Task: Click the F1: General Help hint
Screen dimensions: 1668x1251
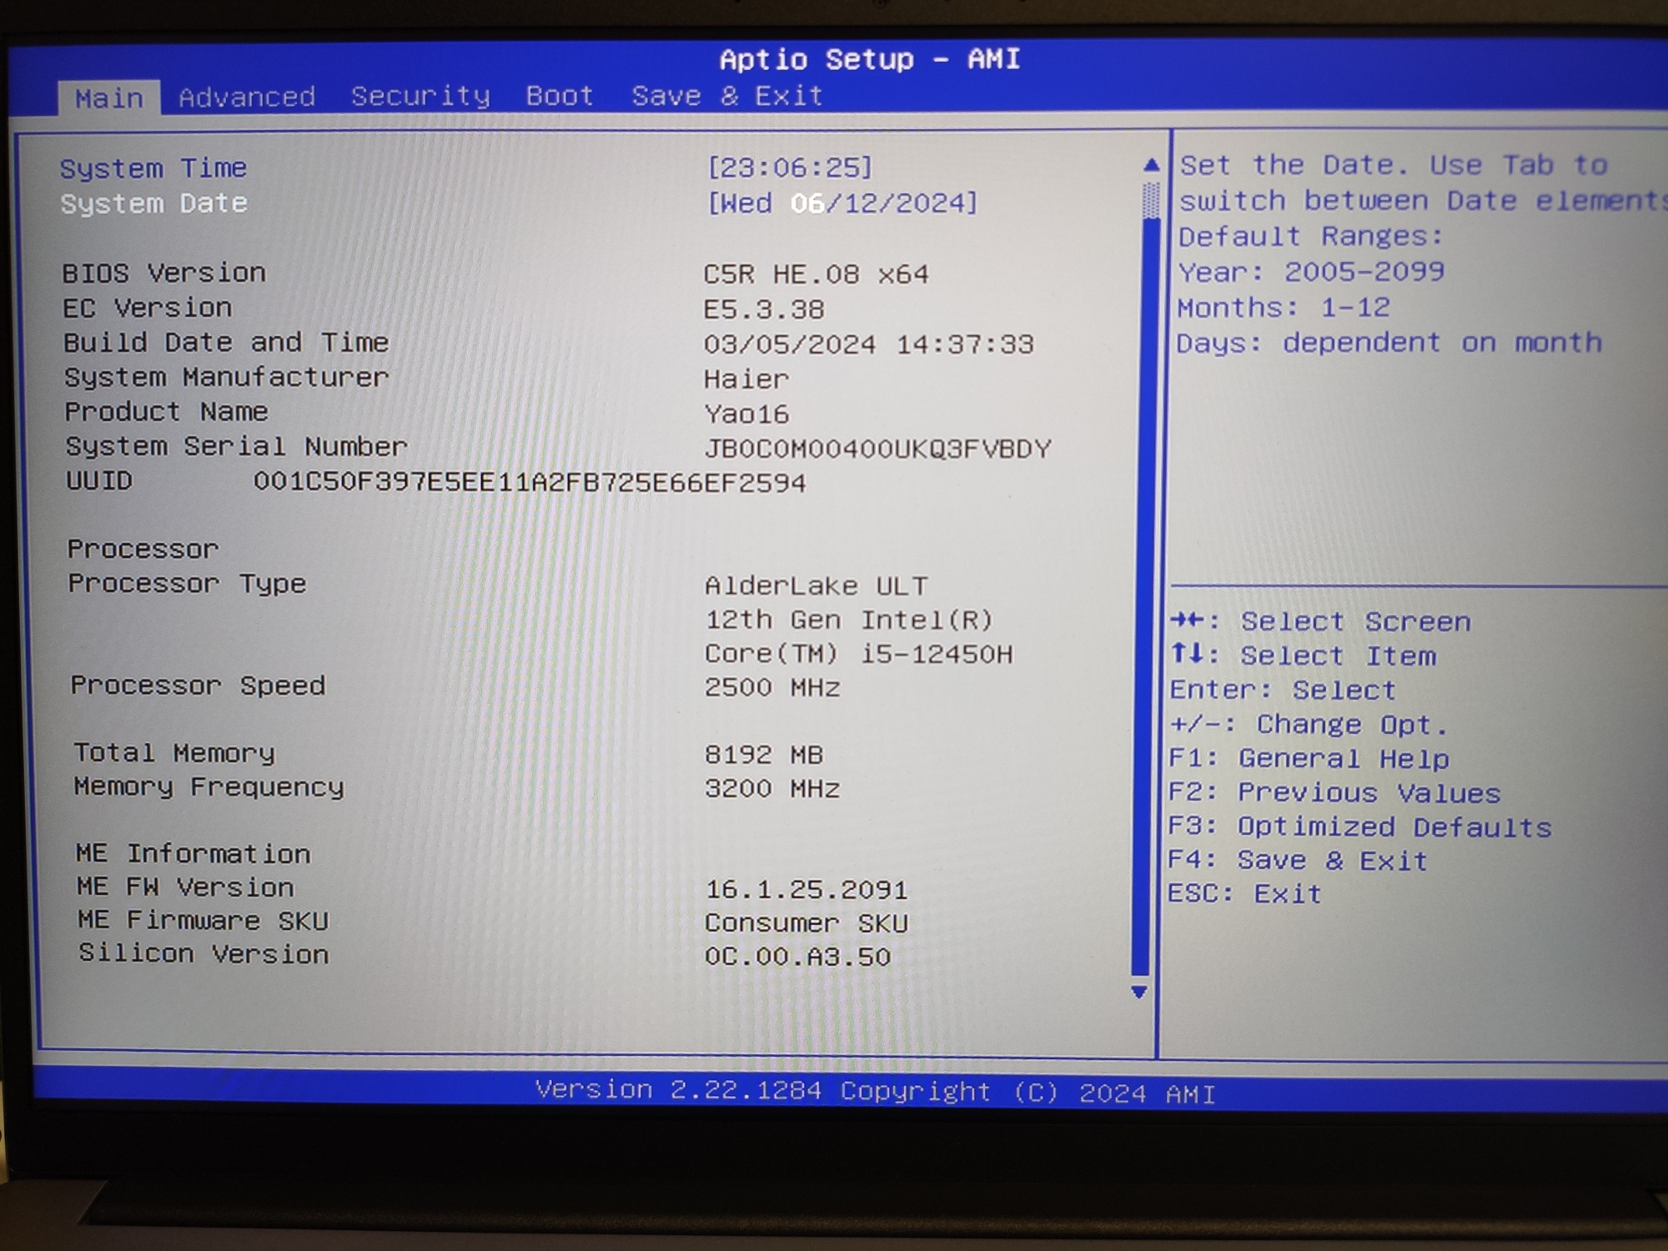Action: [x=1308, y=758]
